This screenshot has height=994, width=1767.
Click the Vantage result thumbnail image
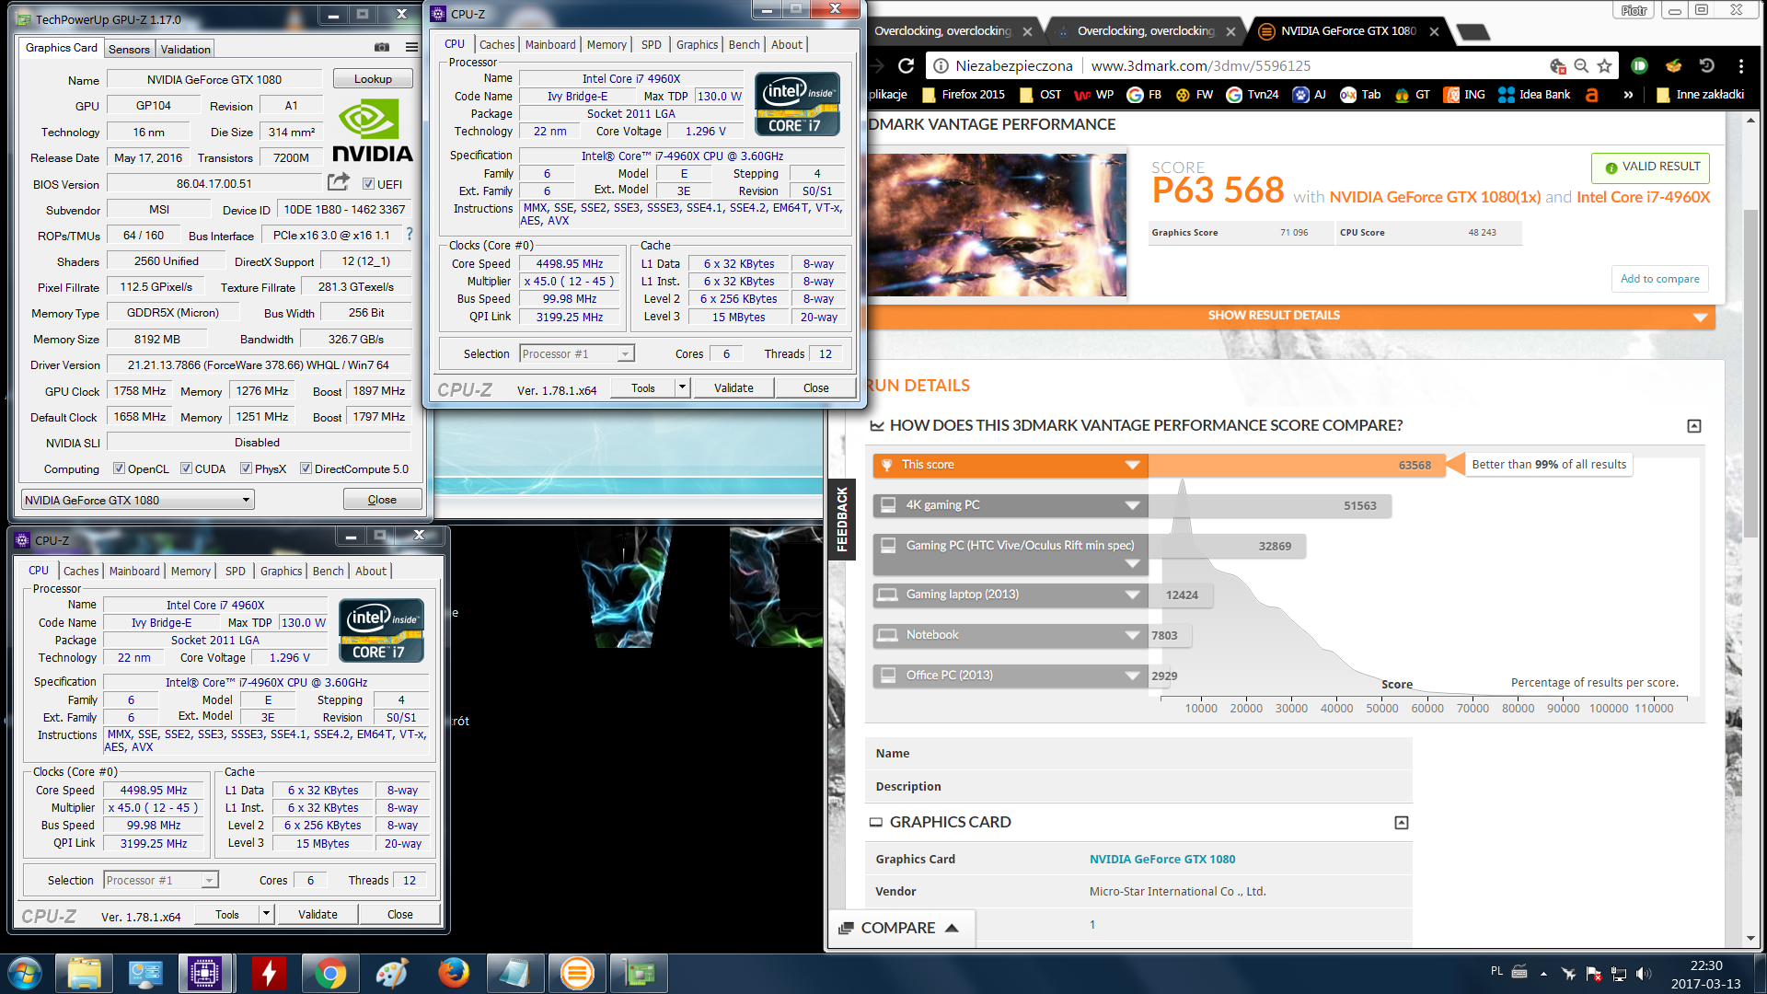(x=998, y=225)
